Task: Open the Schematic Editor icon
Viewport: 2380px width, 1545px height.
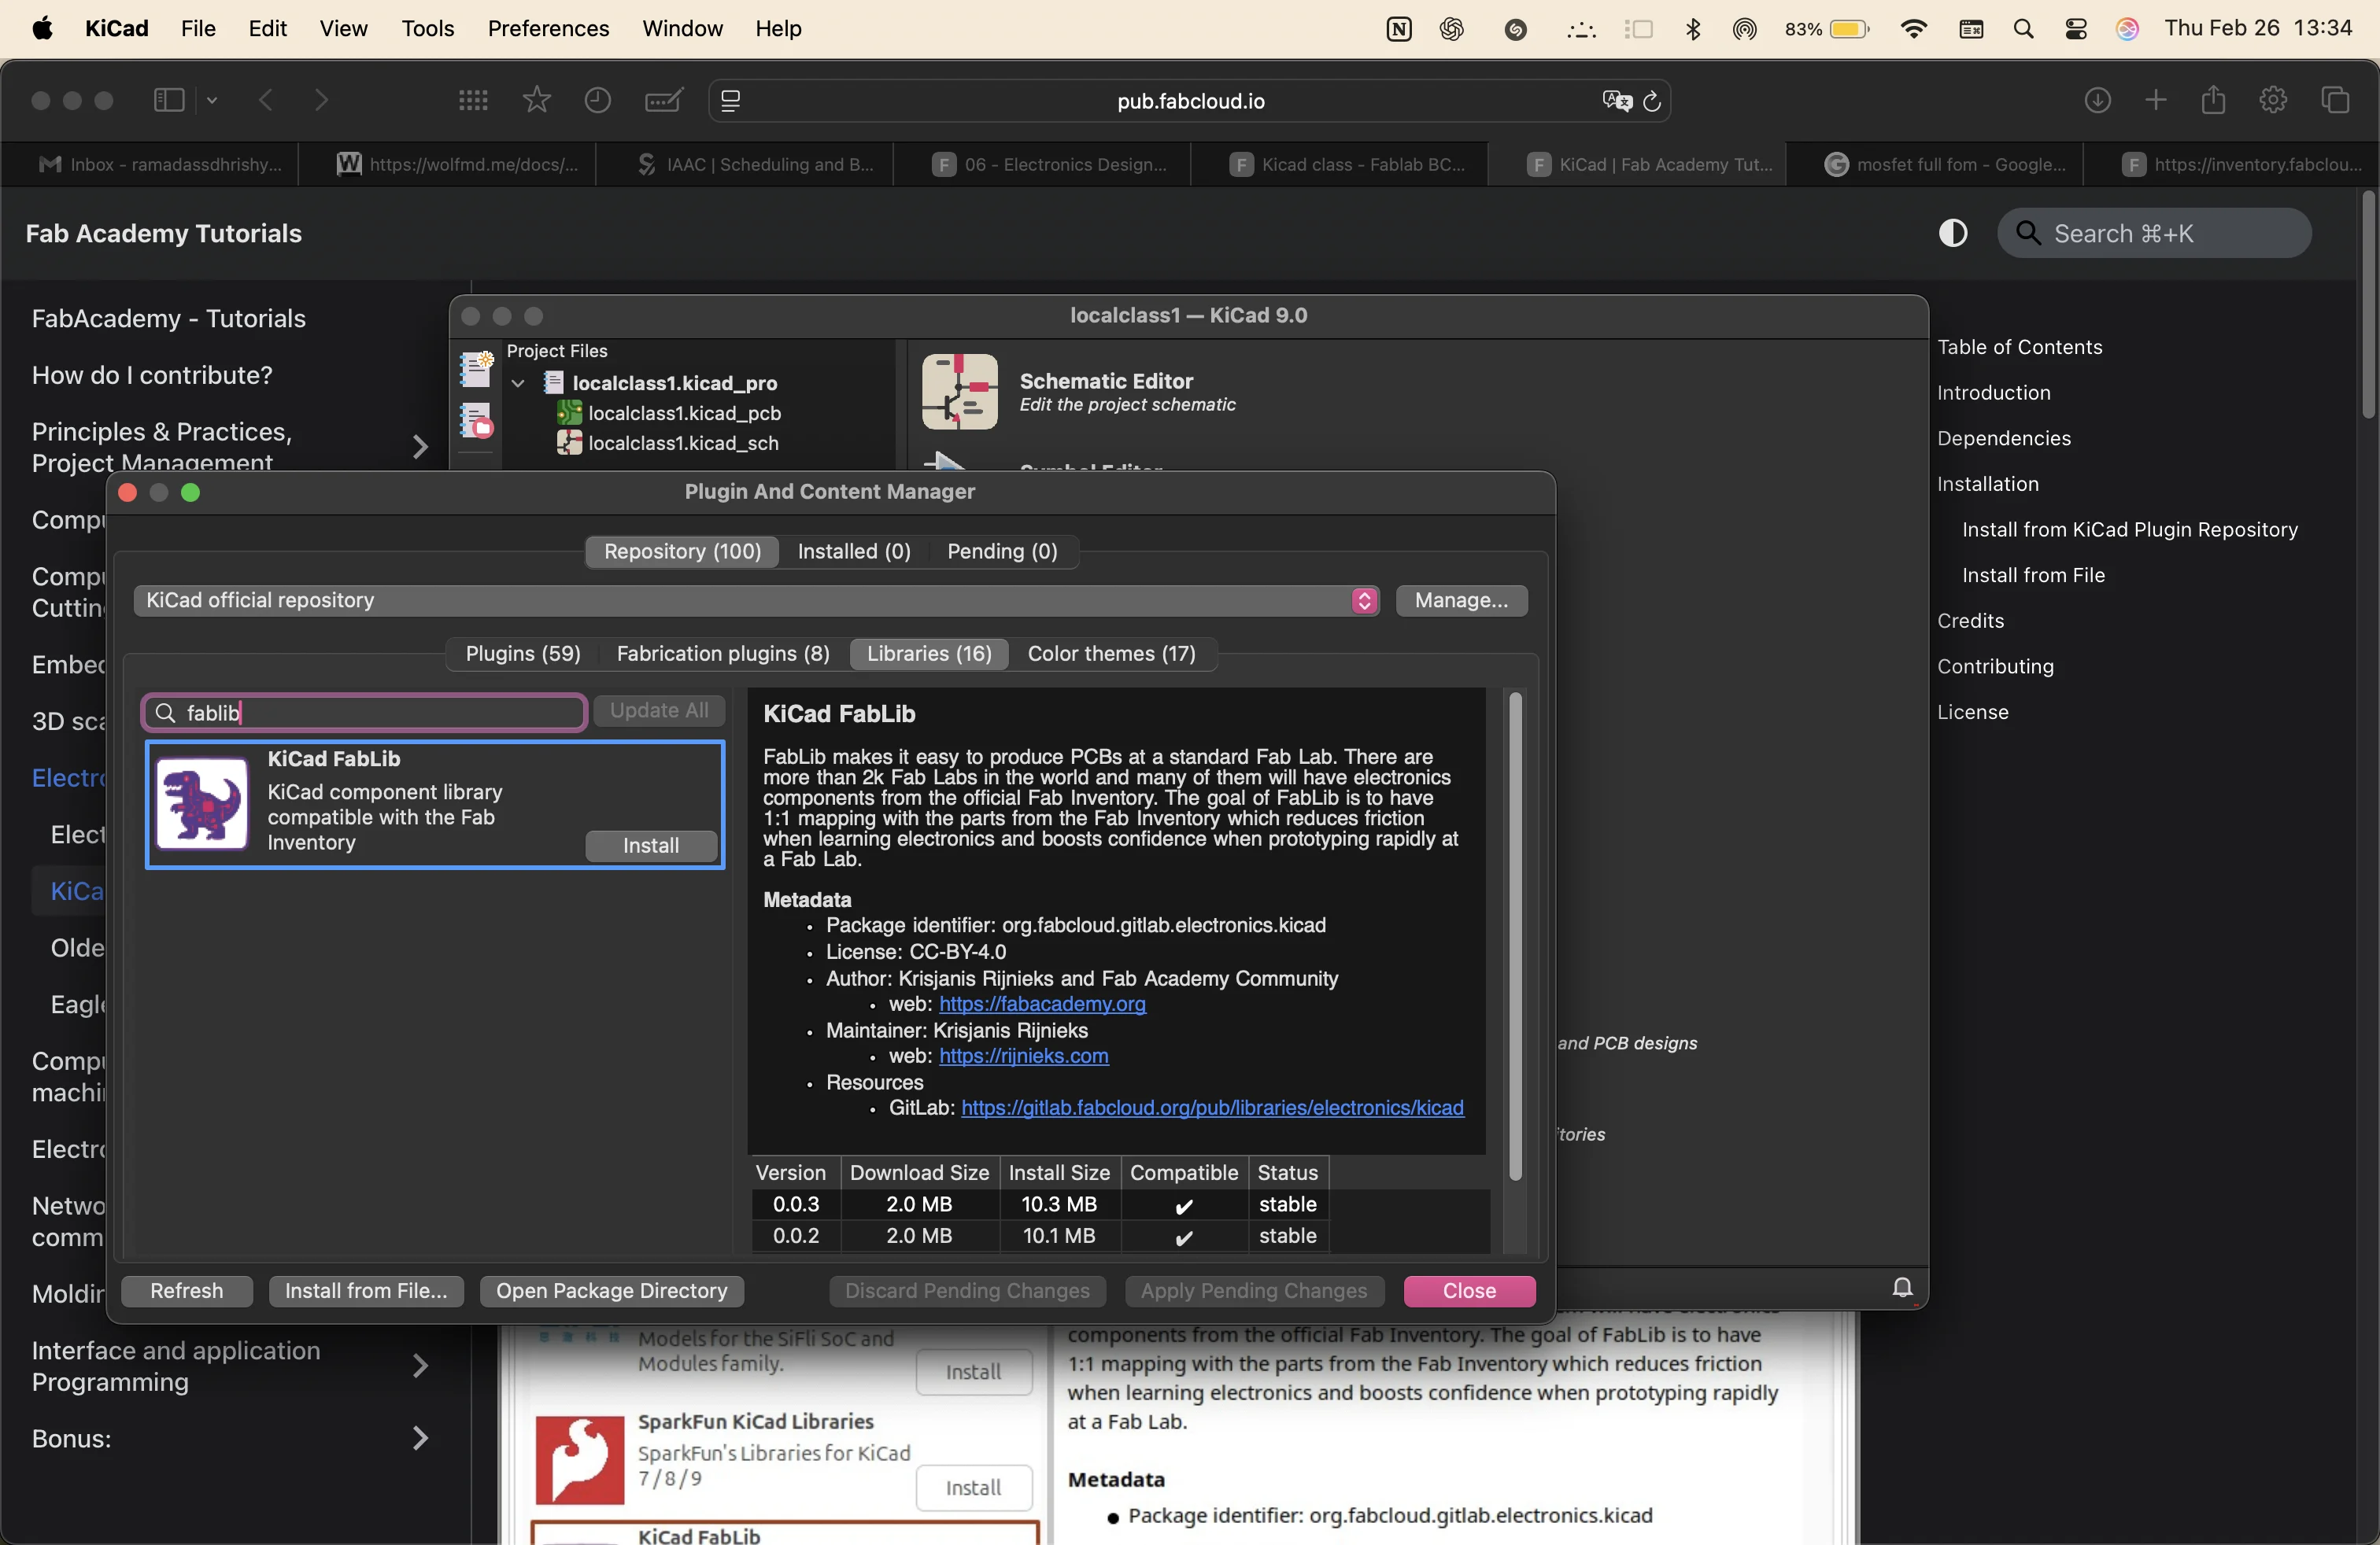Action: [959, 392]
